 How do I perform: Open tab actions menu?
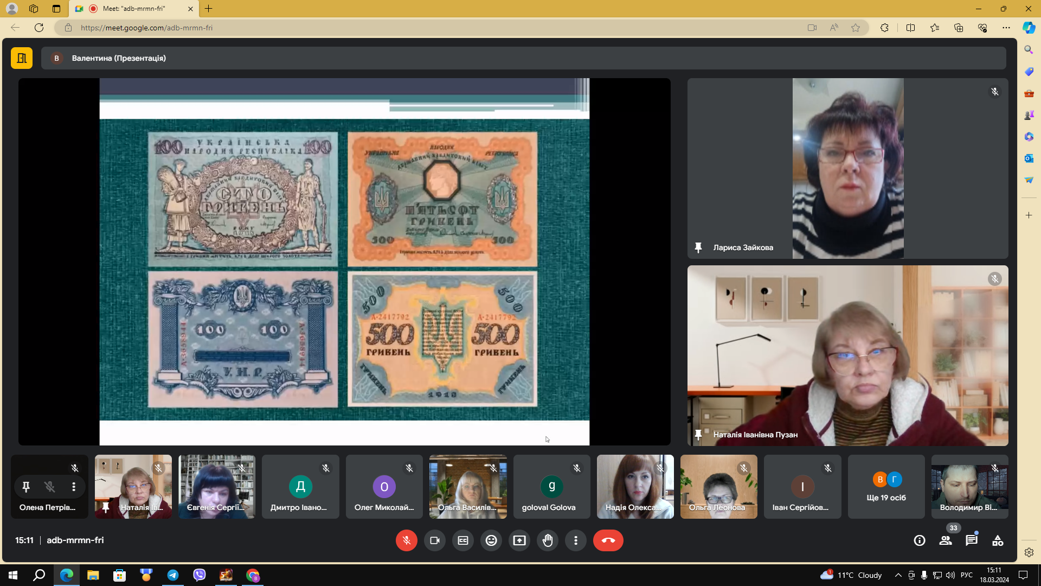pyautogui.click(x=56, y=9)
